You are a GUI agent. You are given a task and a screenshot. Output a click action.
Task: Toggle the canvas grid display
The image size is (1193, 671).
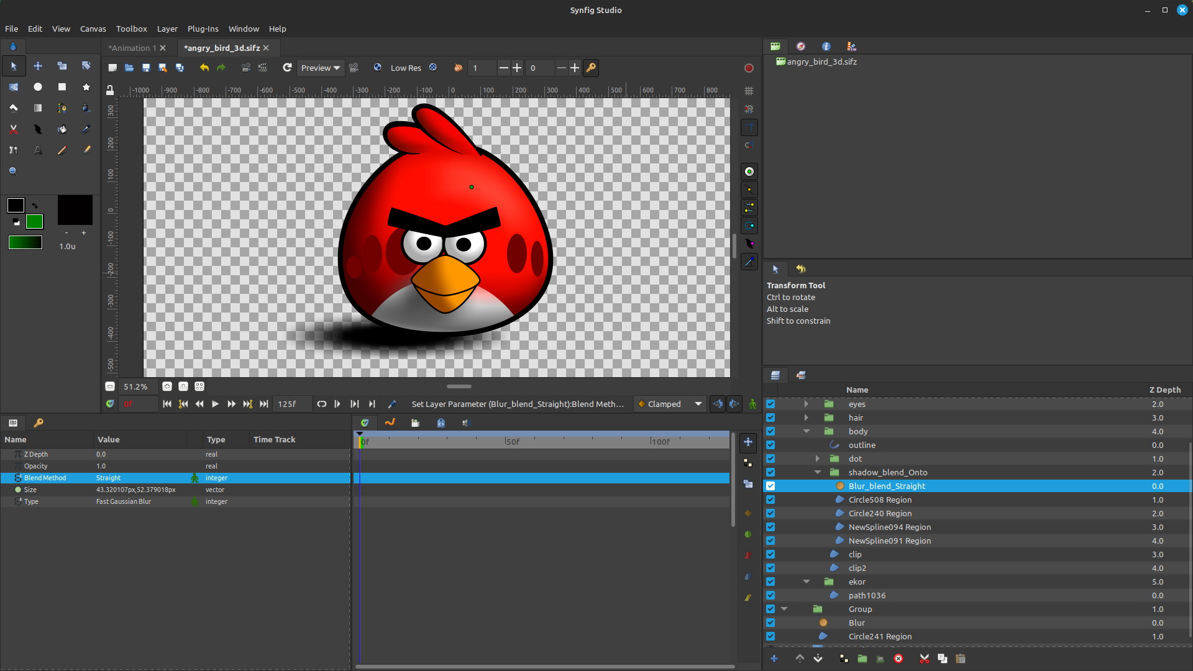click(x=749, y=91)
